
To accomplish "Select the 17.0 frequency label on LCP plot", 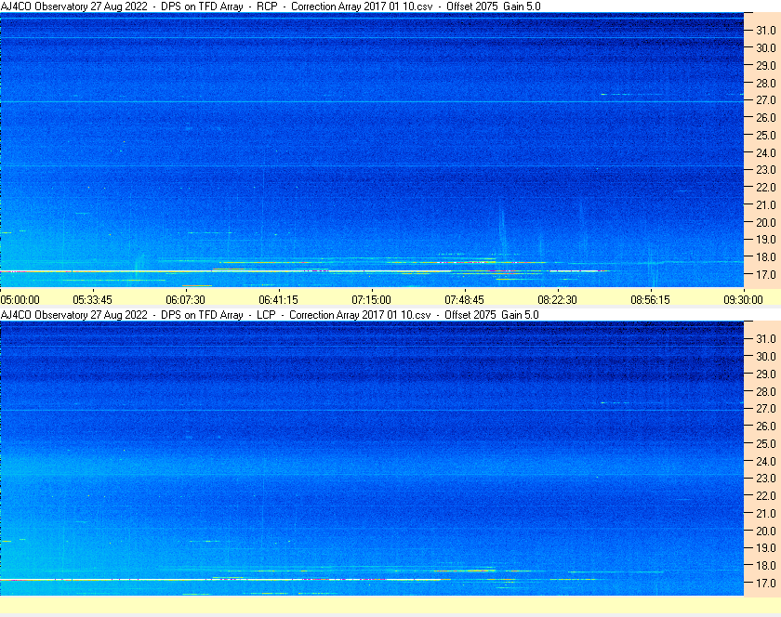I will [766, 583].
